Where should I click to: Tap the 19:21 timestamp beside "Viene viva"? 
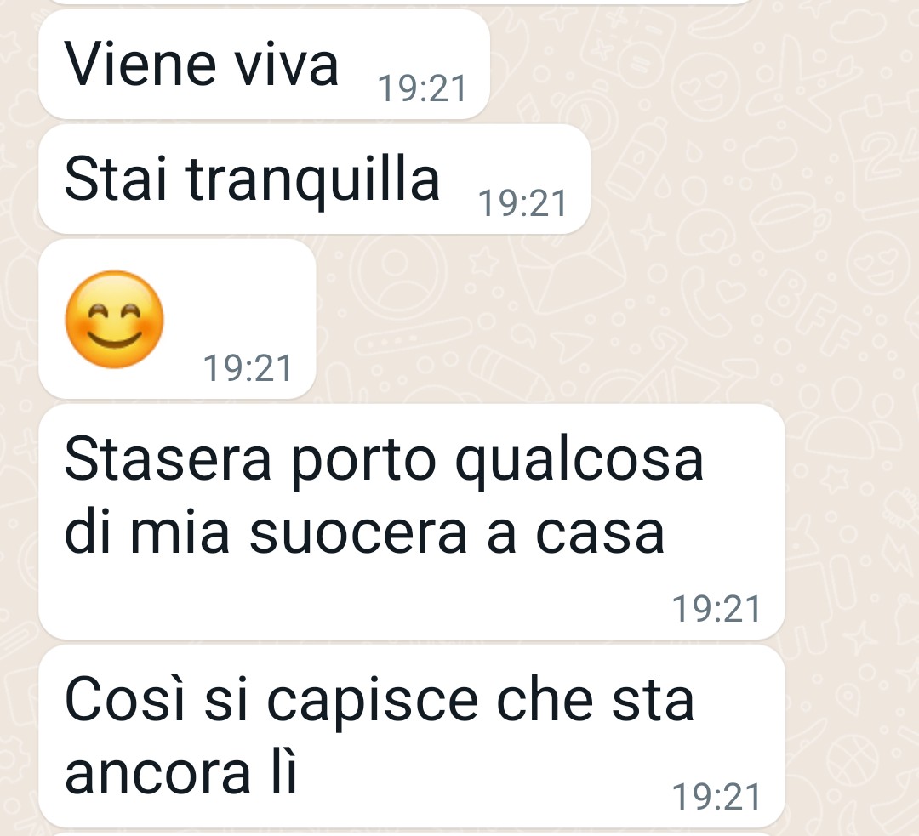(422, 89)
